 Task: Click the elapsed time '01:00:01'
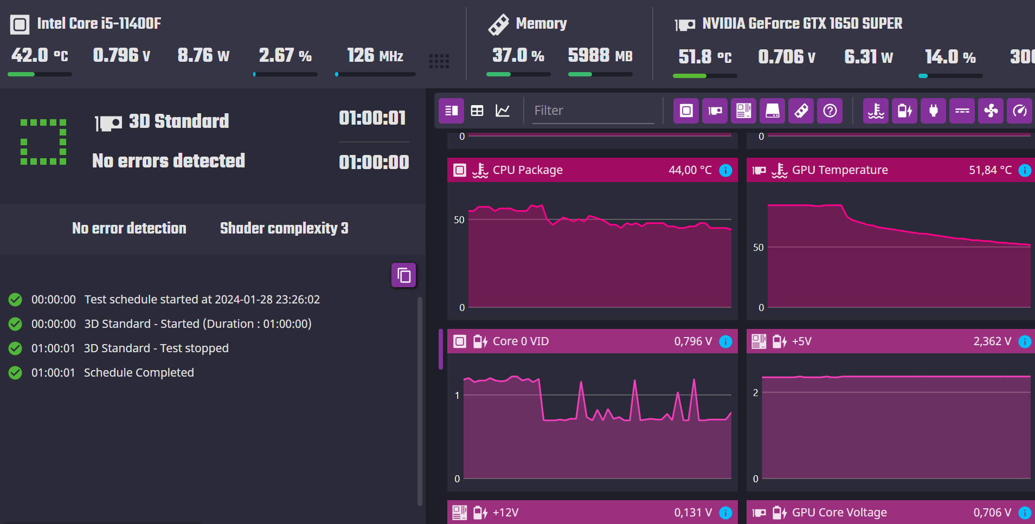click(x=372, y=118)
